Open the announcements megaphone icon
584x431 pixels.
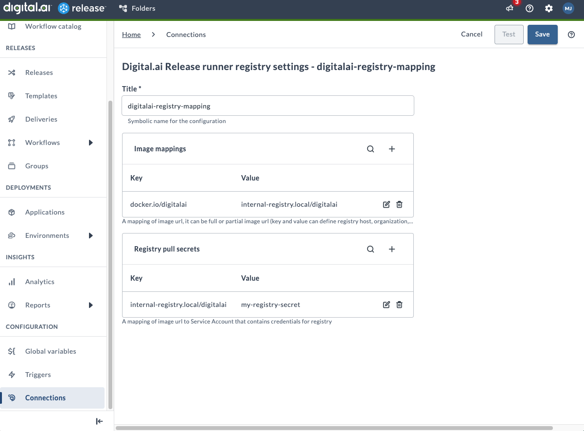tap(510, 8)
